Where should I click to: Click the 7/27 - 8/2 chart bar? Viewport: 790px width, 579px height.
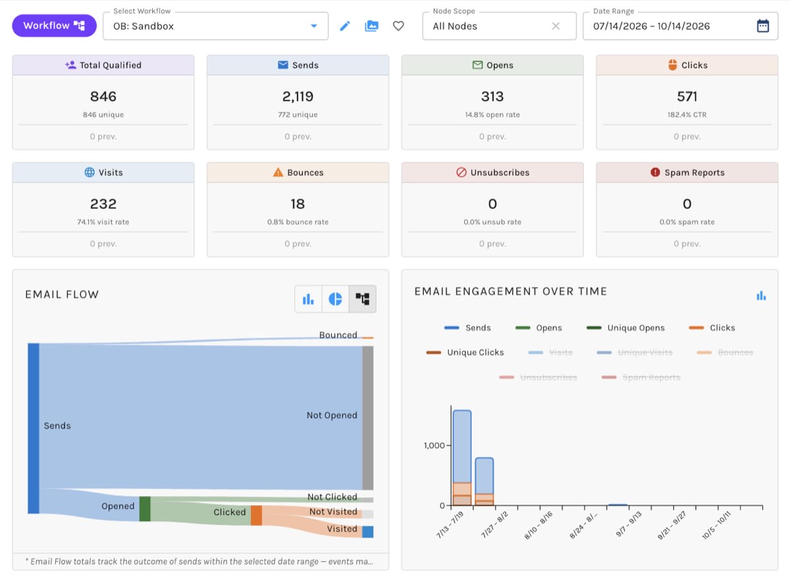point(485,482)
